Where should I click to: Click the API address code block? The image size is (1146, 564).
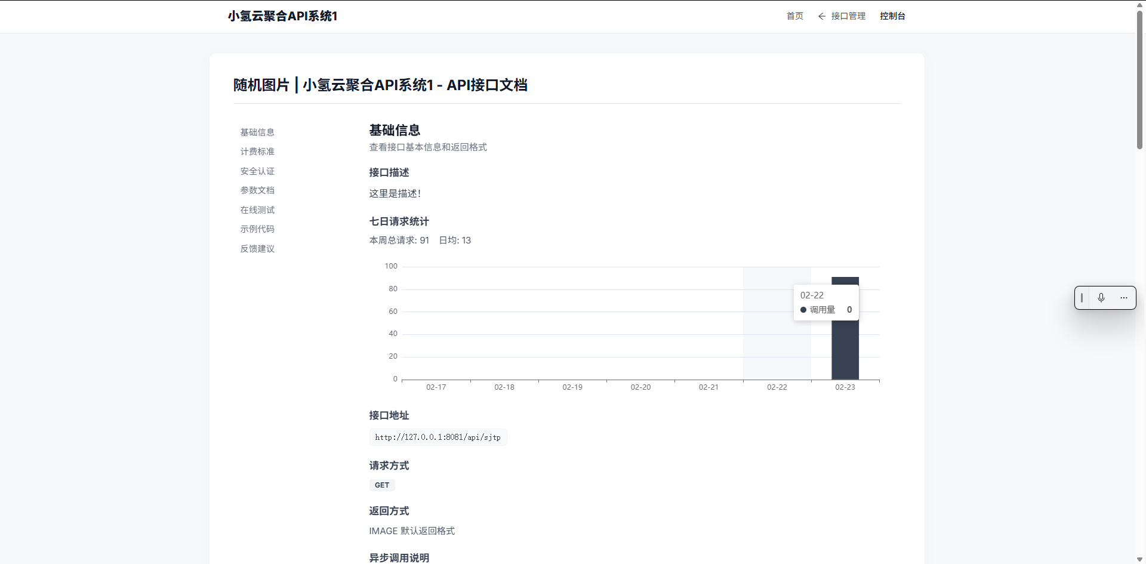click(438, 437)
